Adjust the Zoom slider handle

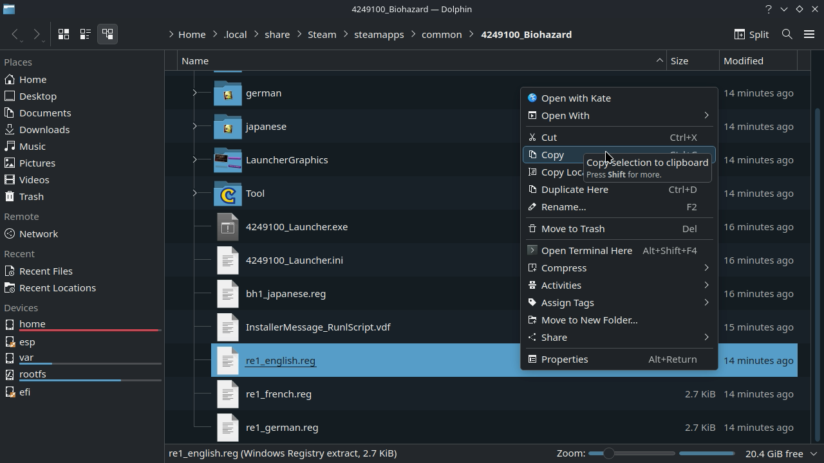[x=608, y=453]
